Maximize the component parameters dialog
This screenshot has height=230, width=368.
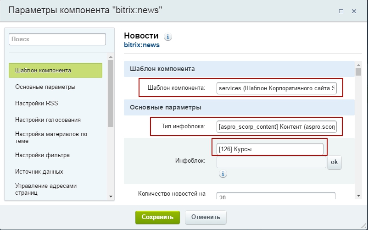341,11
